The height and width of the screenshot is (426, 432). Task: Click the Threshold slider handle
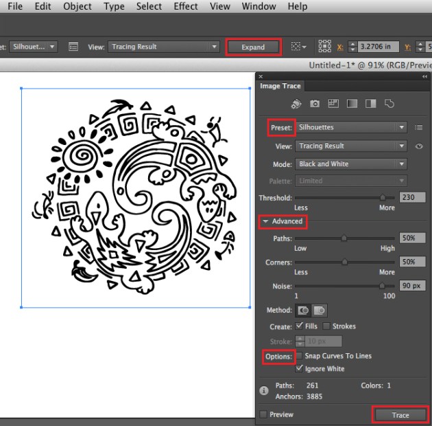tap(382, 197)
